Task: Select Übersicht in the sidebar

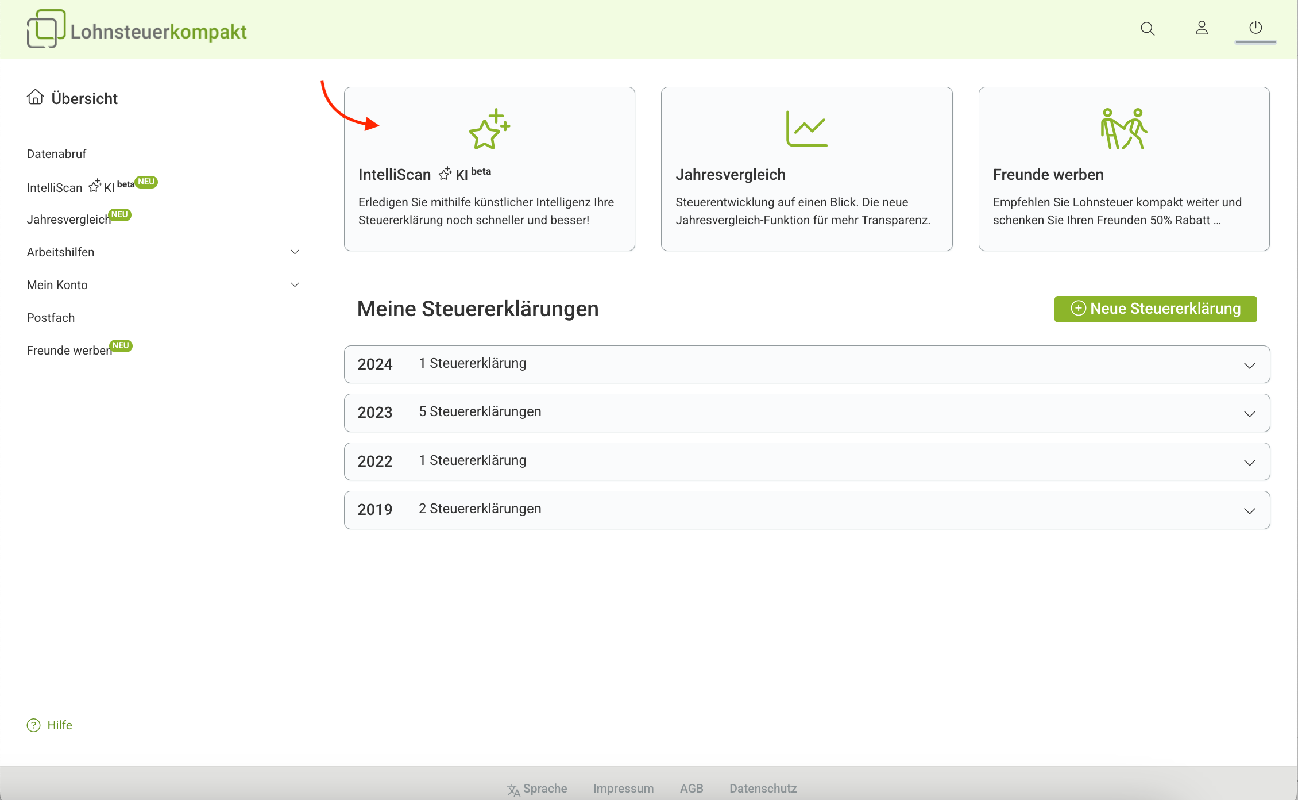Action: (x=84, y=98)
